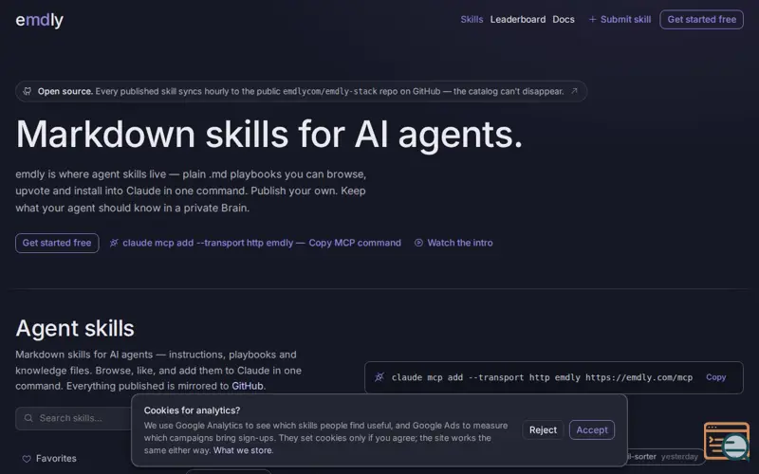Click the plus icon beside Submit skill
The image size is (759, 474).
point(592,19)
